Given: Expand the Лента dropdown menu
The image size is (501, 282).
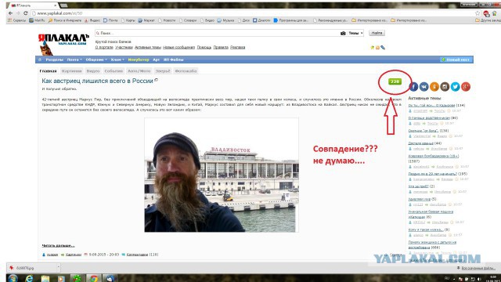Looking at the screenshot, I should 74,60.
